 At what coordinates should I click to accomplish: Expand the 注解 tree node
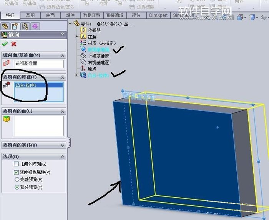point(77,36)
